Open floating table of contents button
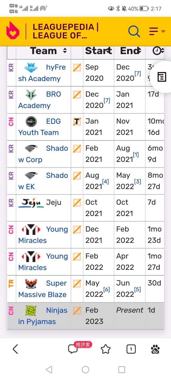 [x=161, y=77]
